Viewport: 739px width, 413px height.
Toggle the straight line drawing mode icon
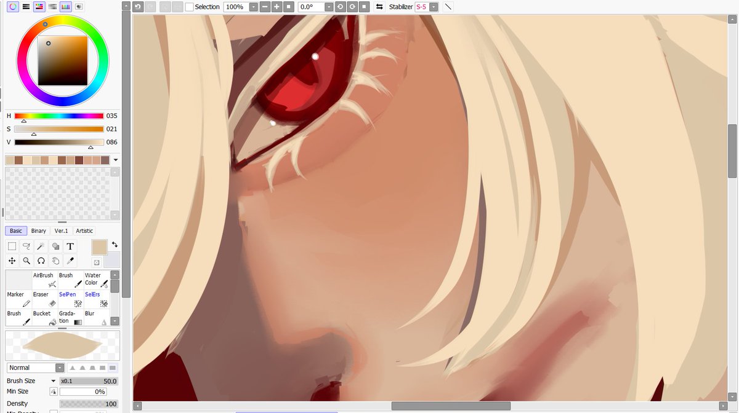(448, 7)
